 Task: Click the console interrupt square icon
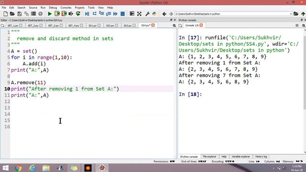pyautogui.click(x=297, y=25)
